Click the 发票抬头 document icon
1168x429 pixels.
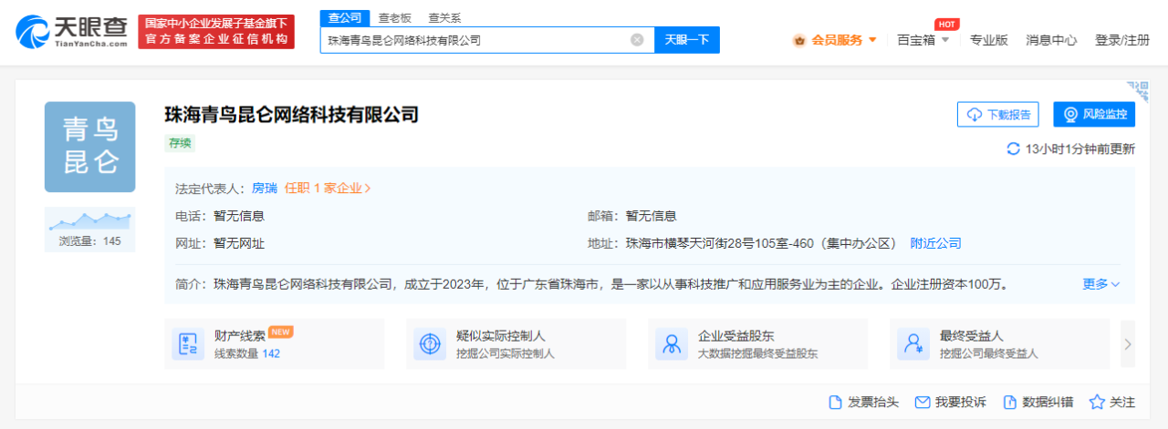click(x=835, y=402)
